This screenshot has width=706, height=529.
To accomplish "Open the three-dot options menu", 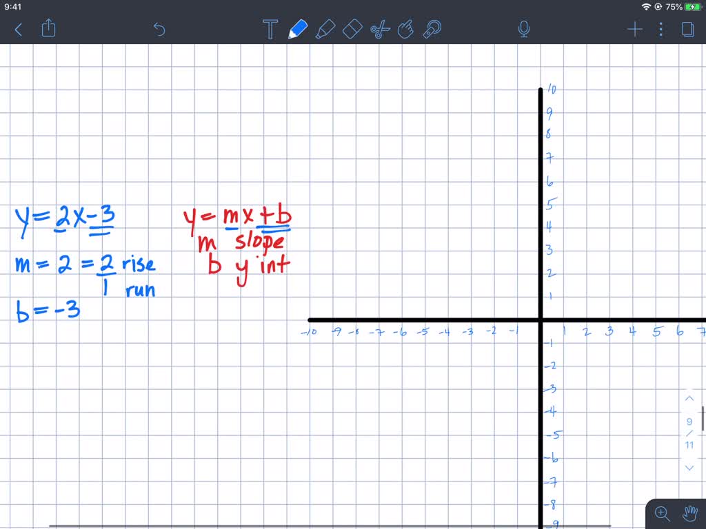I will (x=660, y=29).
